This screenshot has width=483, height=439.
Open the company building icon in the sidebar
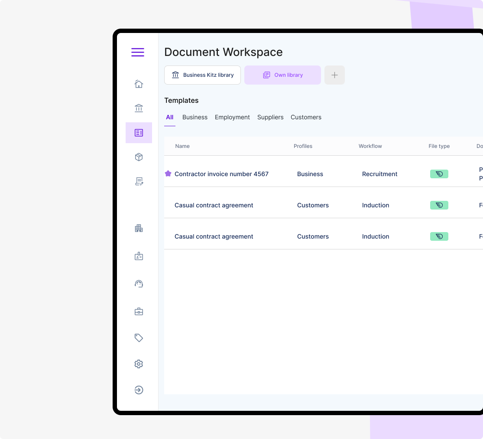click(139, 228)
